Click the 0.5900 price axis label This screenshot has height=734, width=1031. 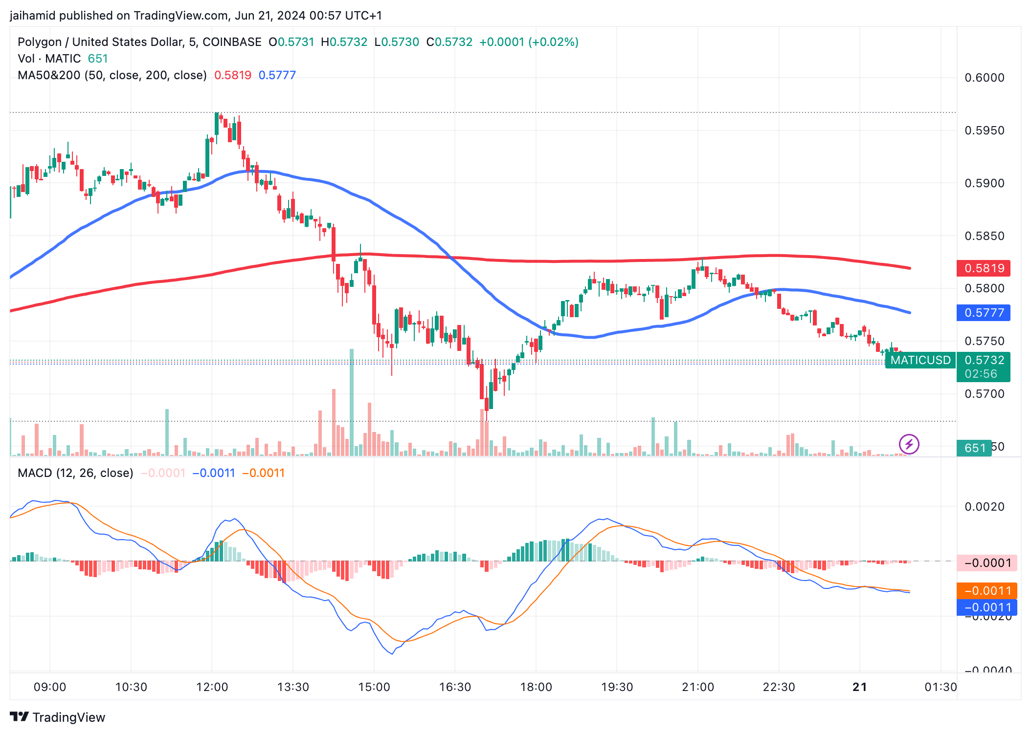point(984,183)
